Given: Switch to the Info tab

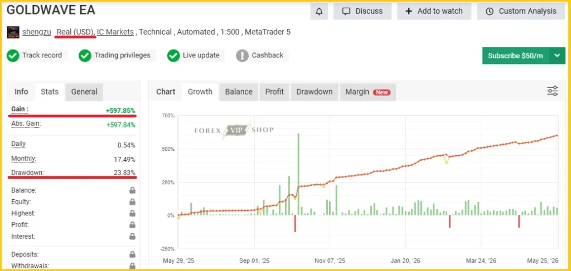Looking at the screenshot, I should [x=21, y=92].
